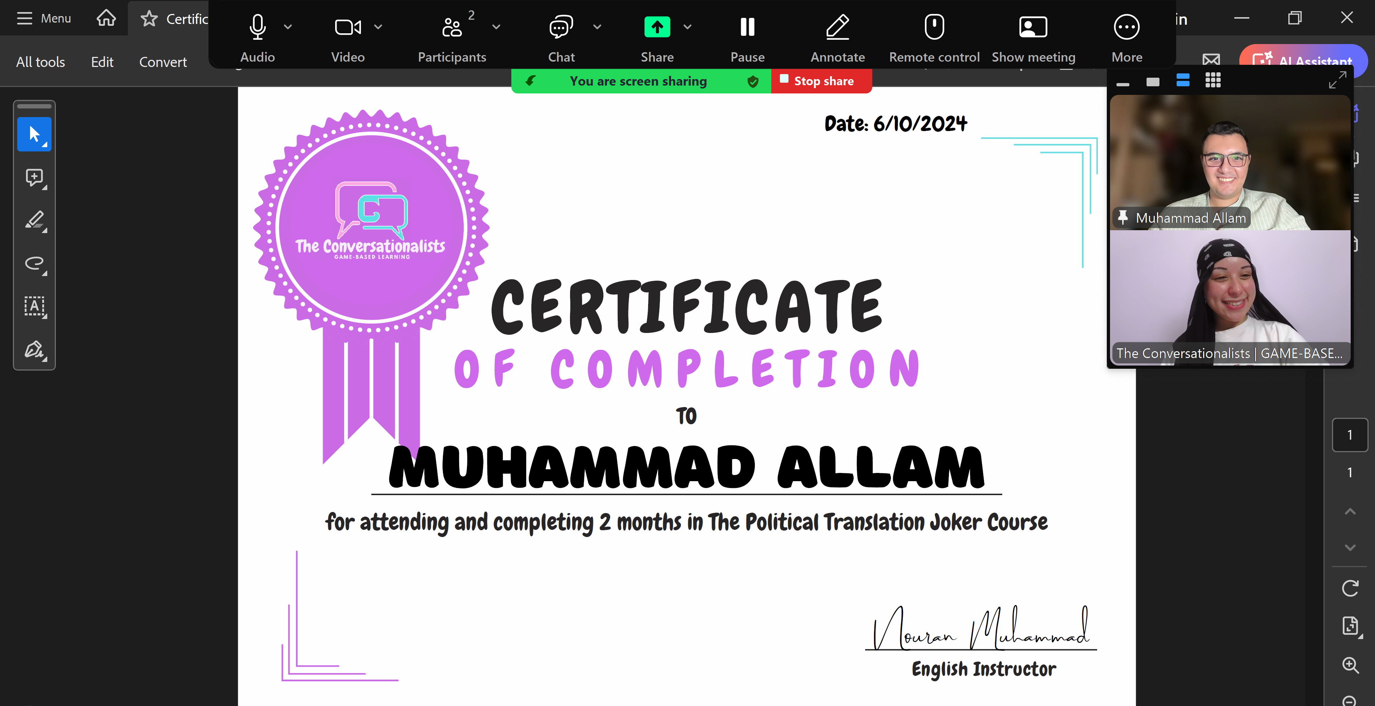Click the 'CERTIFICATE' heading text
The image size is (1375, 706).
686,306
